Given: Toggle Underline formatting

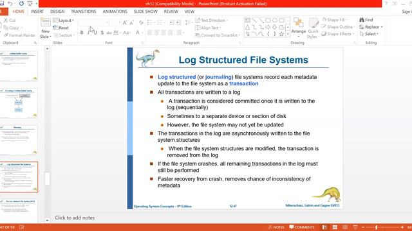Looking at the screenshot, I should pyautogui.click(x=95, y=33).
